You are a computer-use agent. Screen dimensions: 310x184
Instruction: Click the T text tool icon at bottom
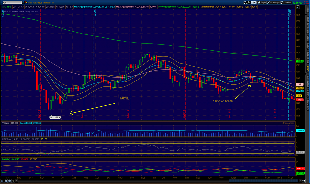tap(13, 181)
